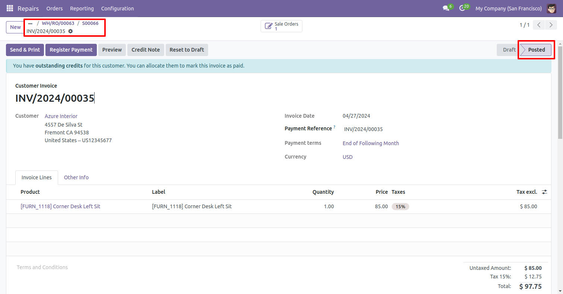Click the New button

click(15, 27)
